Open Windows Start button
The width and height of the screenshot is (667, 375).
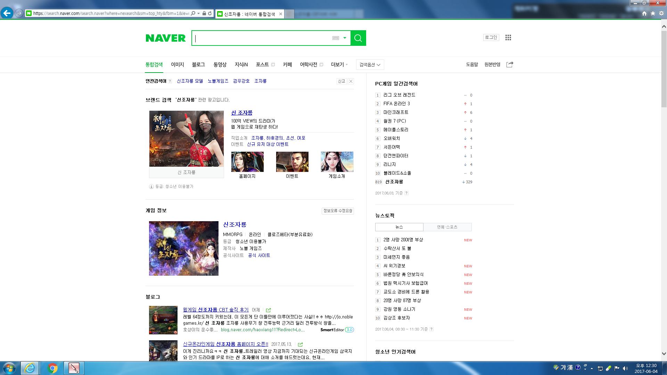coord(9,368)
